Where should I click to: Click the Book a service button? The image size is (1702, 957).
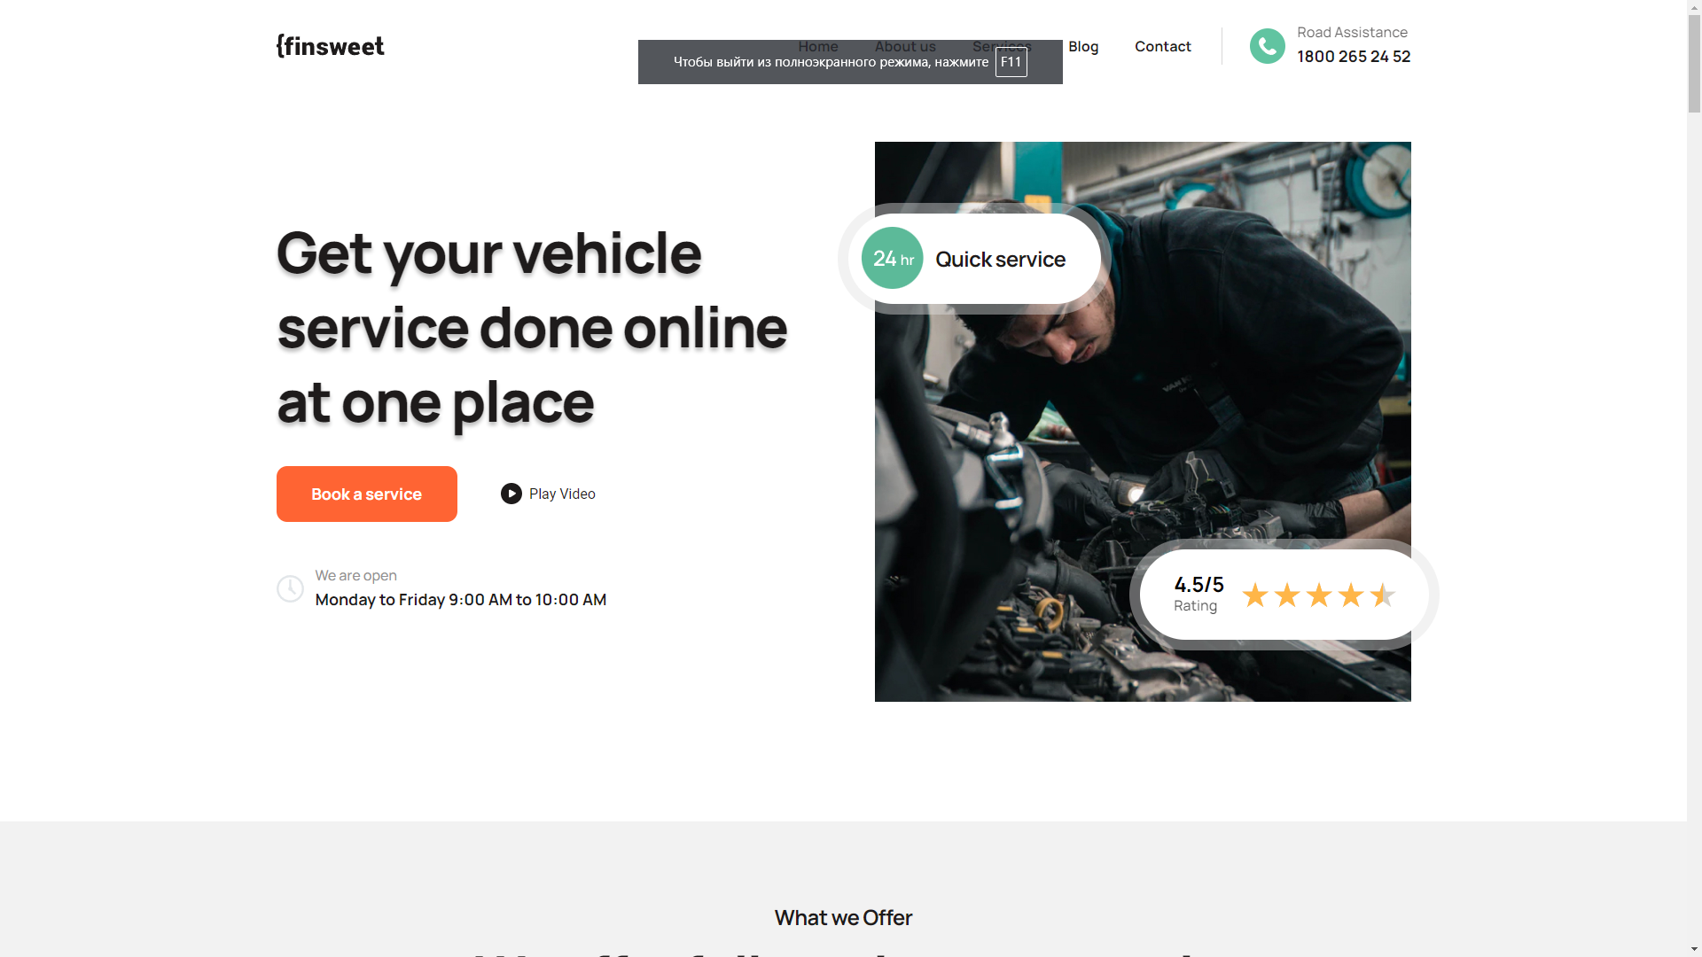pyautogui.click(x=366, y=494)
